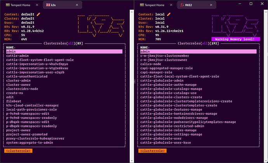Switch to the k3s tab
The image size is (268, 163).
click(x=63, y=5)
